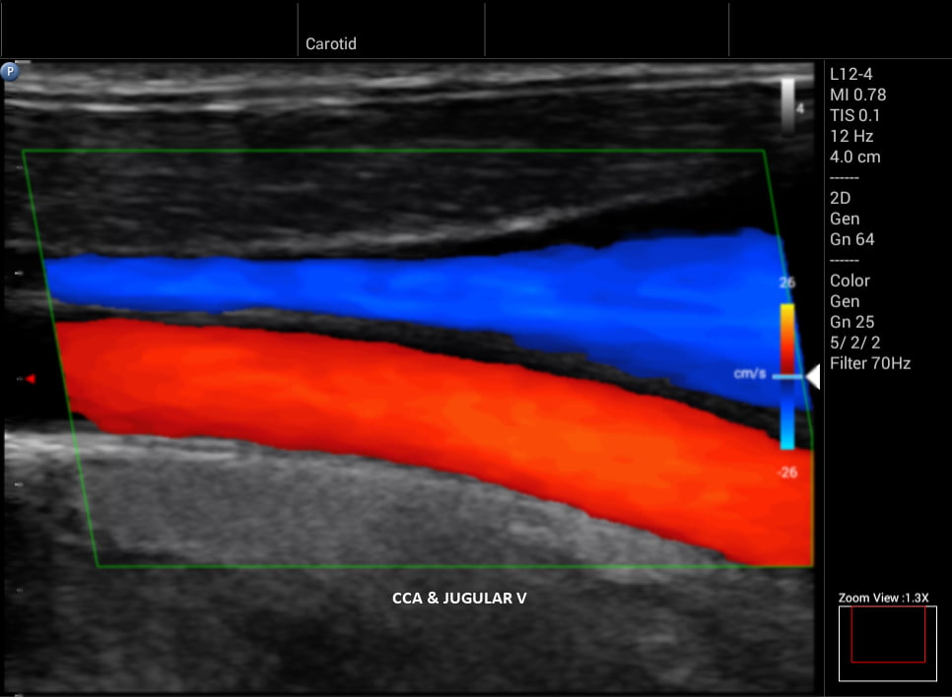Click the lower velocity limit -26
952x697 pixels.
pos(787,472)
